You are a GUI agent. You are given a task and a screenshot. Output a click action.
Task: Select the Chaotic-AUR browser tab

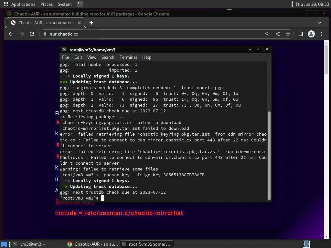pos(45,23)
